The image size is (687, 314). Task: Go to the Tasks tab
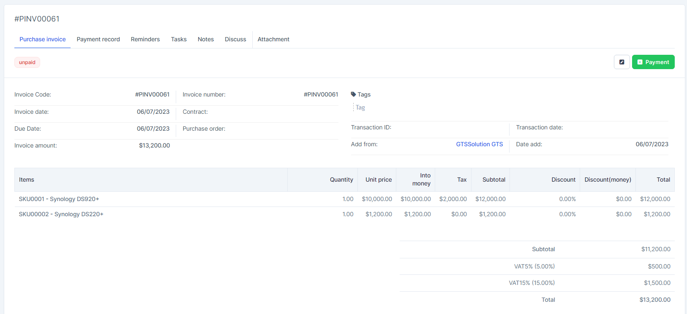click(179, 39)
